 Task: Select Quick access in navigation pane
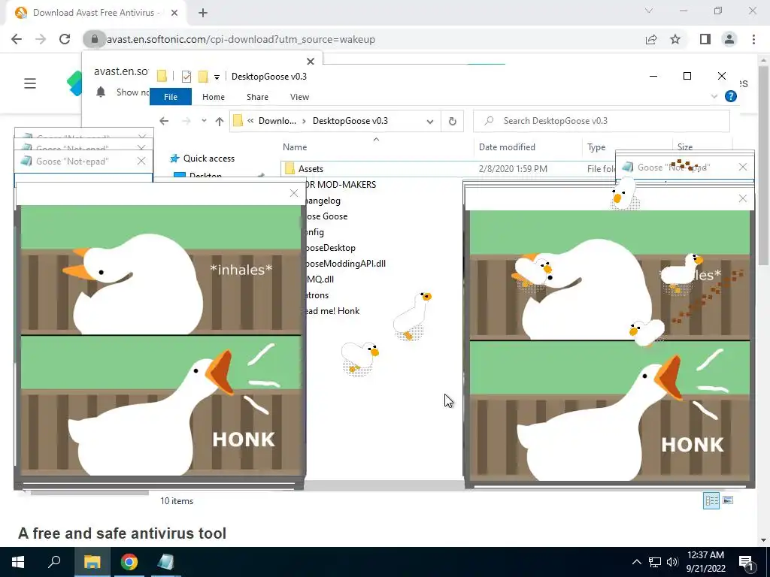point(209,159)
